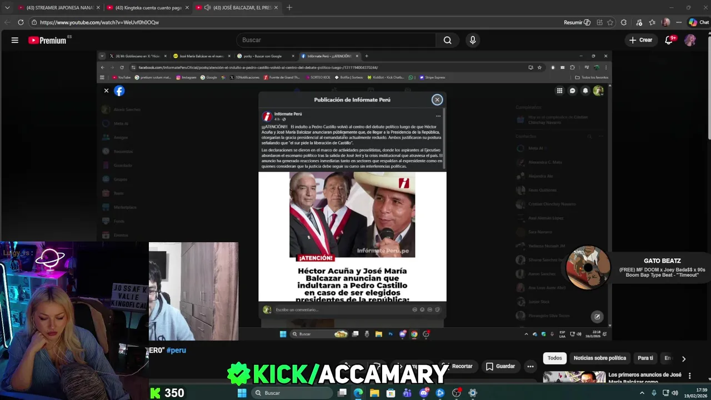The height and width of the screenshot is (400, 711).
Task: Reload the page in browser toolbar
Action: tap(21, 22)
